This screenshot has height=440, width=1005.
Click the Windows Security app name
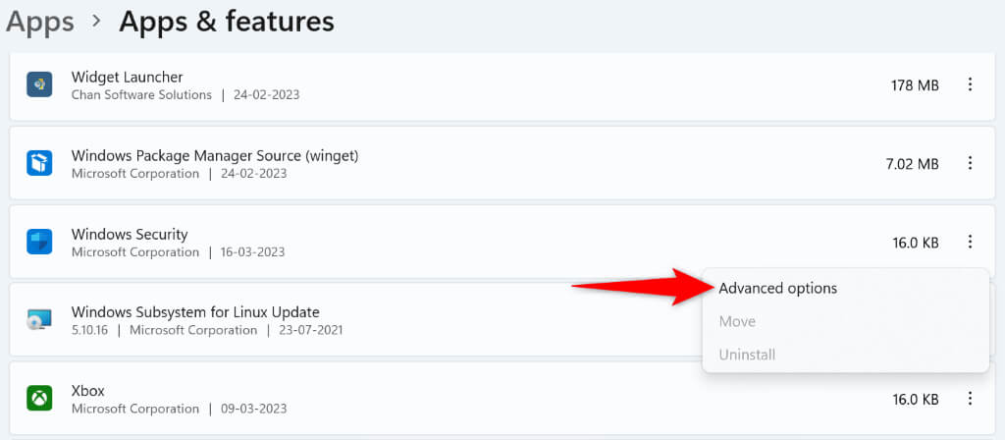point(130,235)
